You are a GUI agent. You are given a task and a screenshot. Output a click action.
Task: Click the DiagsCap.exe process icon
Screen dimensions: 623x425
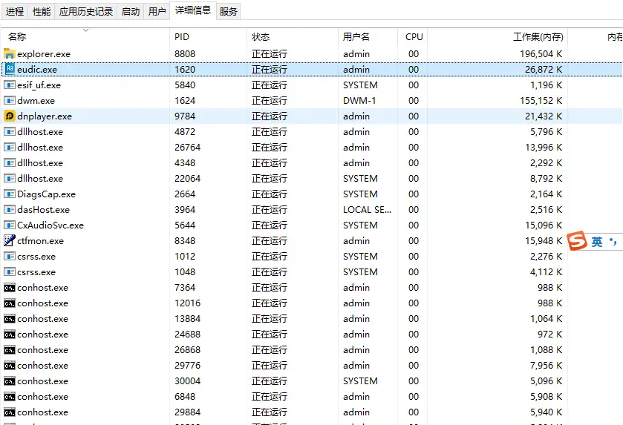click(10, 194)
